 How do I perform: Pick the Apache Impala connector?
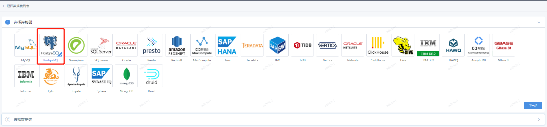coord(76,76)
